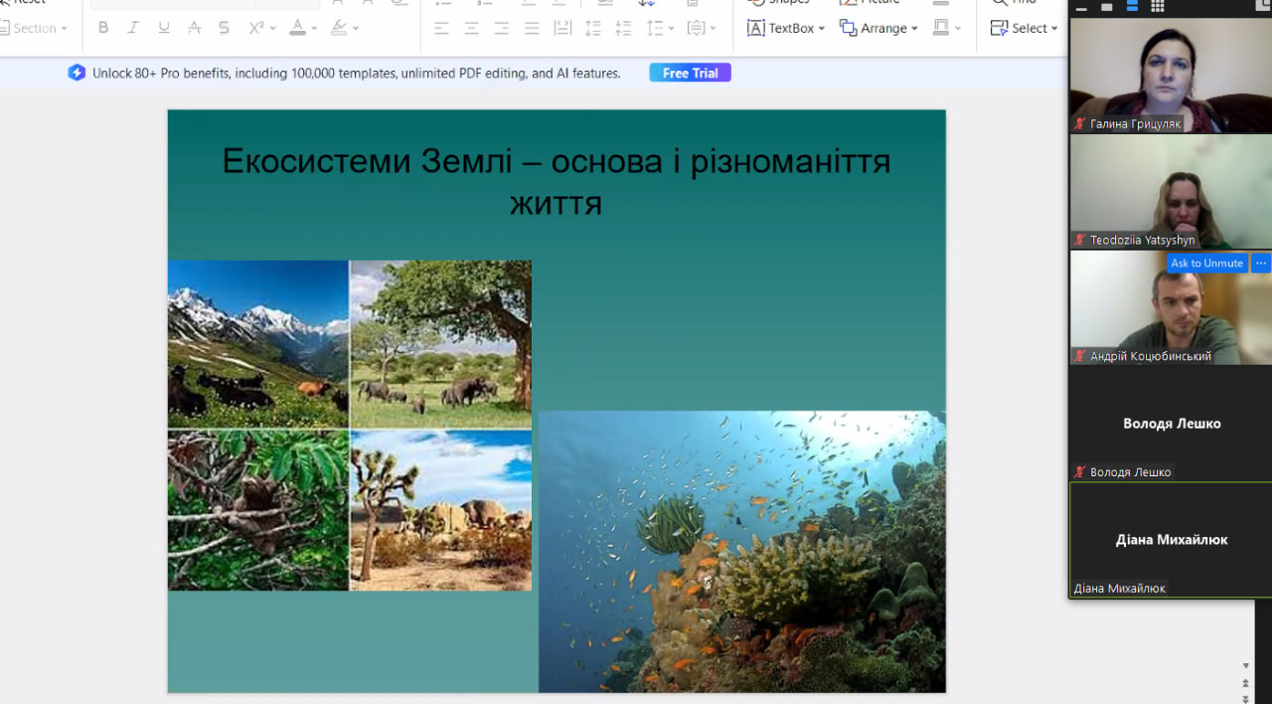
Task: Toggle underline formatting
Action: click(164, 28)
